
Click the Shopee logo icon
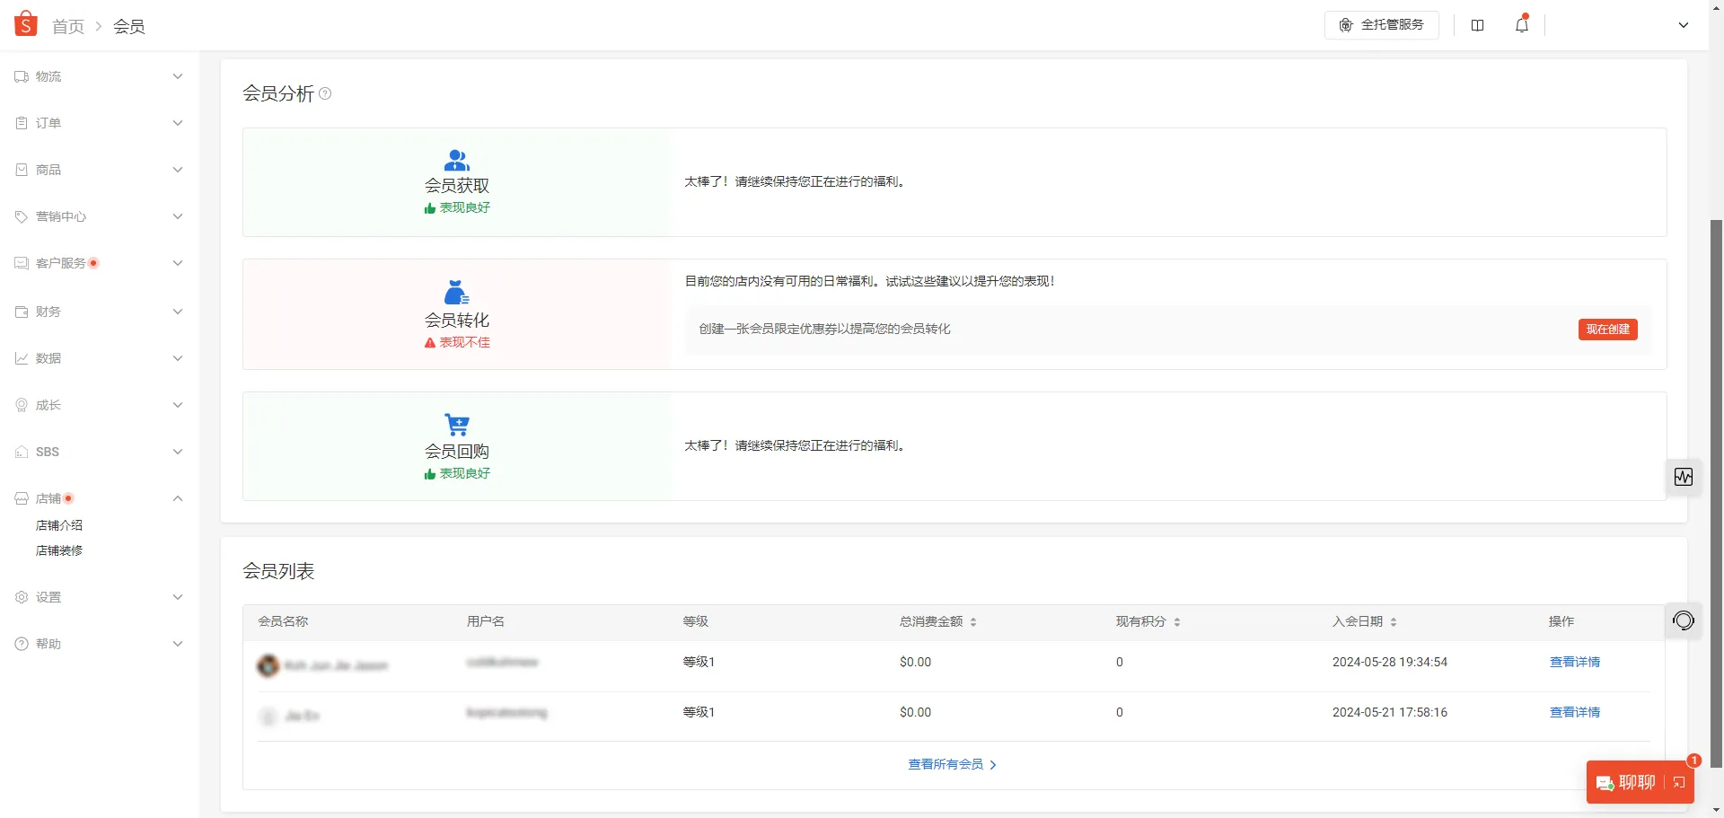(x=26, y=24)
